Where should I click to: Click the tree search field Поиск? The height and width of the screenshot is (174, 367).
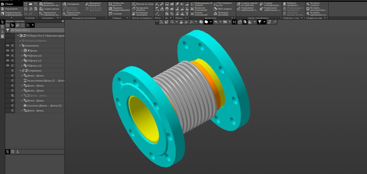[x=37, y=30]
